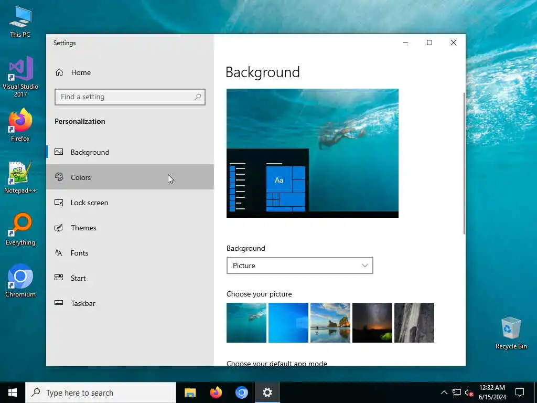Open the Taskbar personalization section

(130, 303)
